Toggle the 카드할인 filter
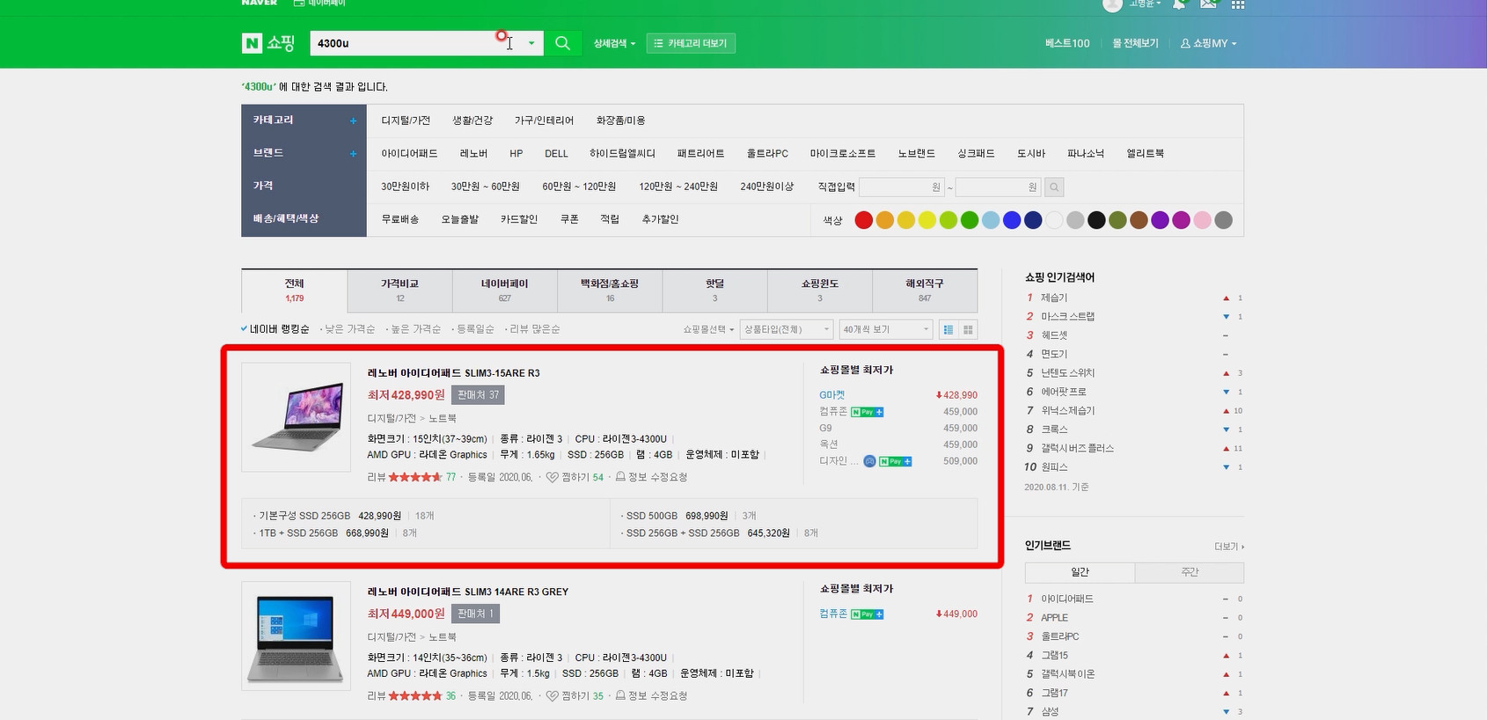This screenshot has height=720, width=1487. (x=519, y=219)
